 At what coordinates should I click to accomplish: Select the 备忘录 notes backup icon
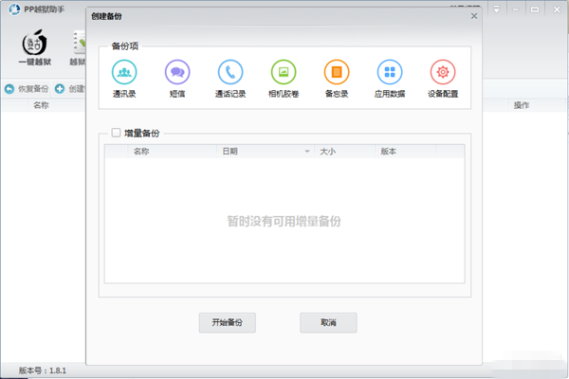337,72
